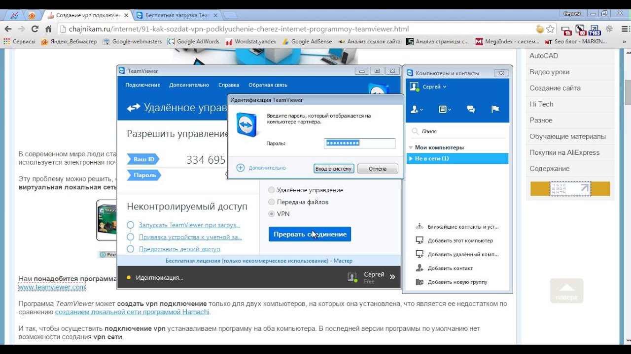Select the Передача файлов radio button
This screenshot has height=354, width=631.
click(271, 202)
